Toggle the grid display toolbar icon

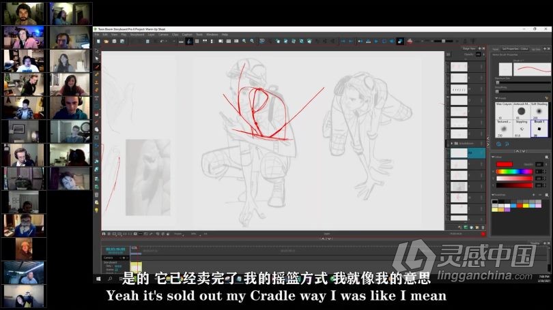197,41
